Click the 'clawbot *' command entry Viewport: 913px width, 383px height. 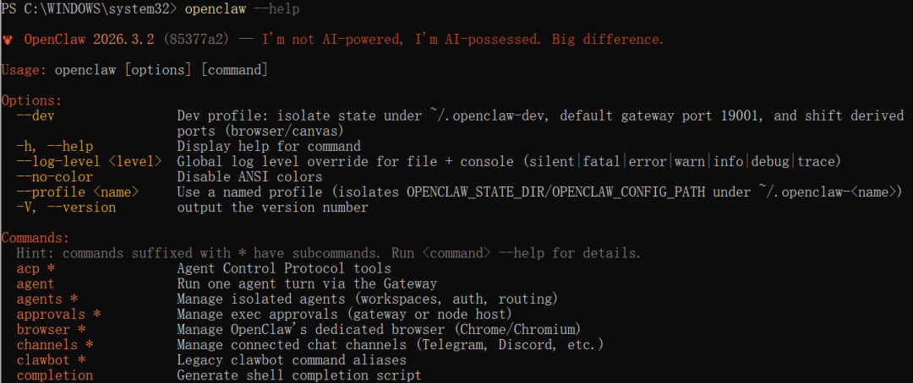tap(52, 360)
